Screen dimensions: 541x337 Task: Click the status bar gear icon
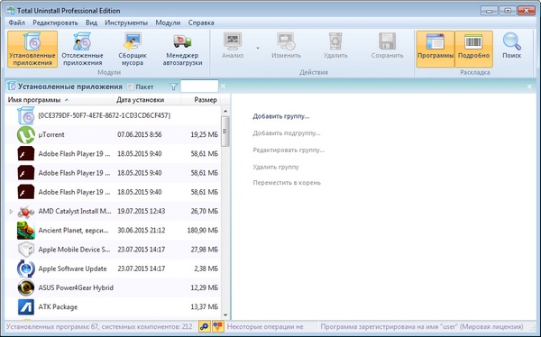coord(205,326)
